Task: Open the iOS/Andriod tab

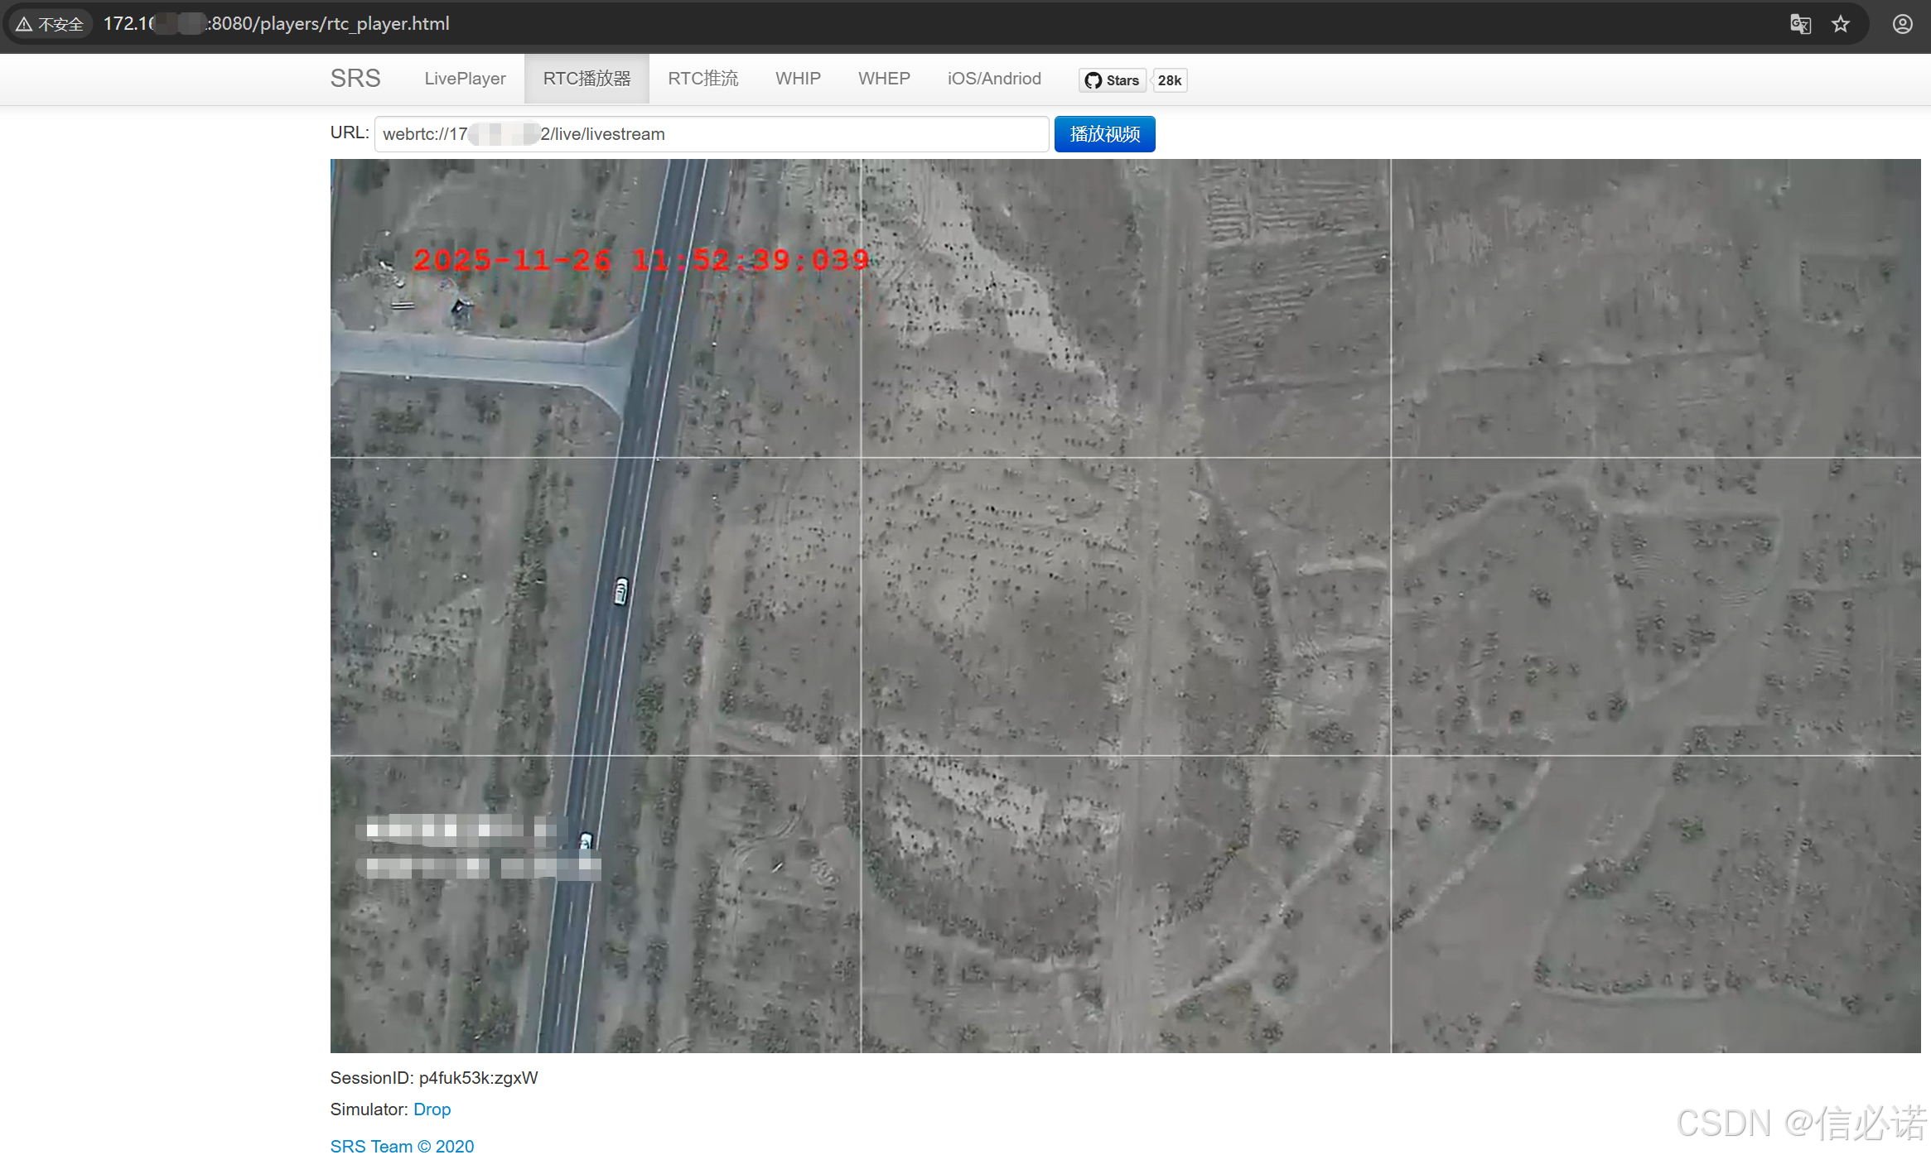Action: (994, 79)
